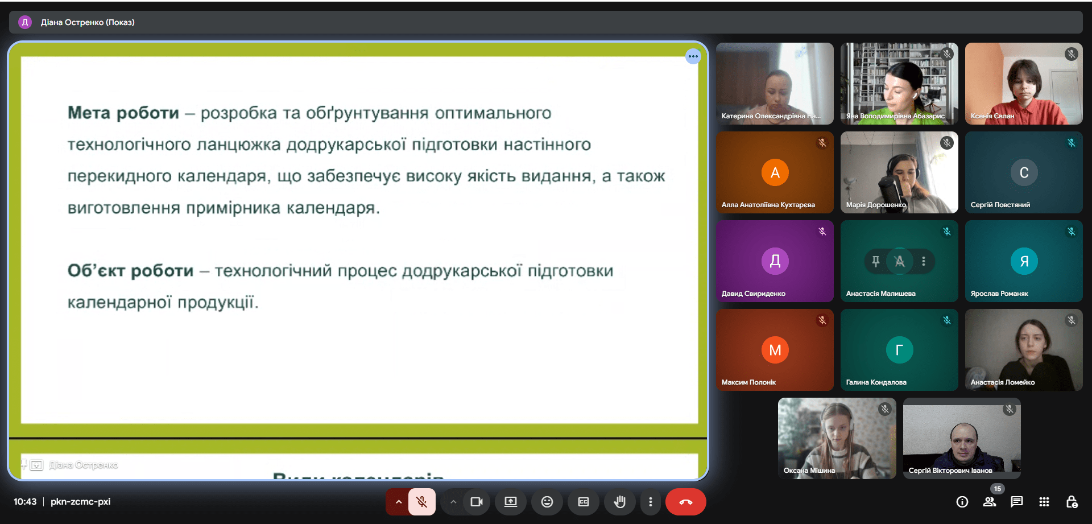This screenshot has height=524, width=1092.
Task: Open meeting details info icon
Action: tap(962, 502)
